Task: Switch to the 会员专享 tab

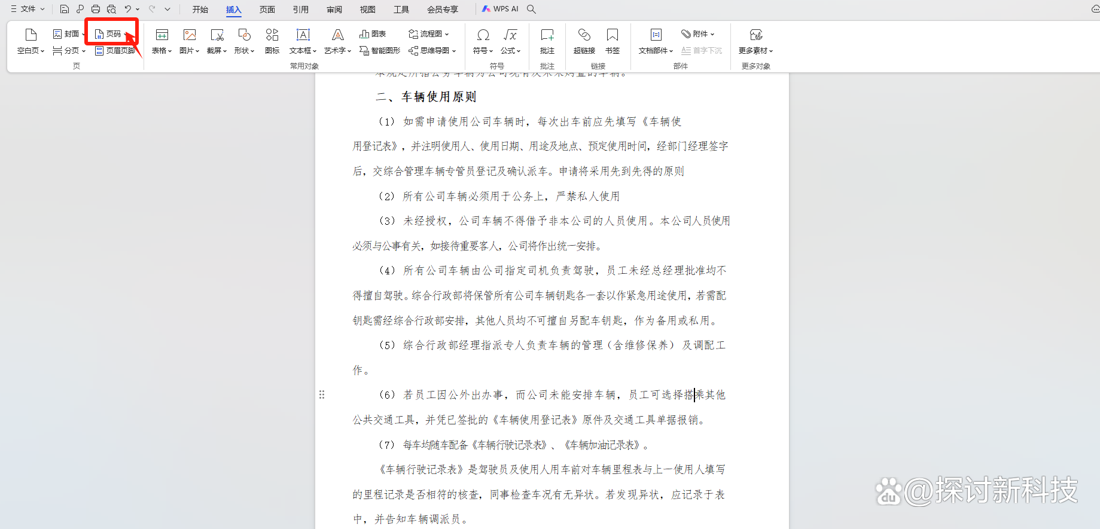Action: (443, 10)
